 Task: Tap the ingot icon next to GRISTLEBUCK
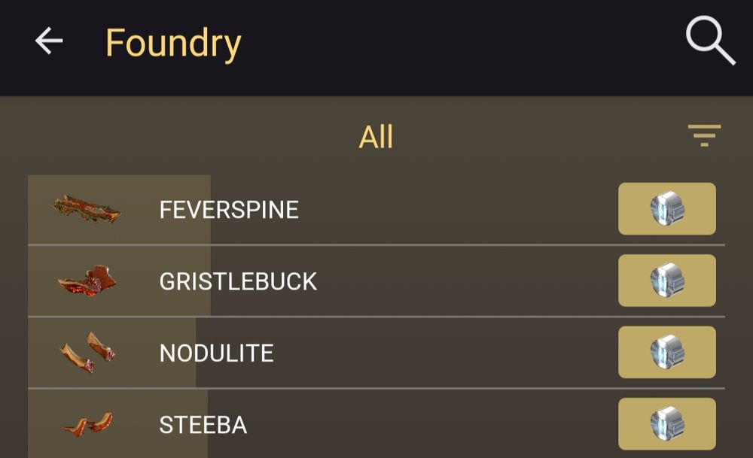[x=666, y=281]
